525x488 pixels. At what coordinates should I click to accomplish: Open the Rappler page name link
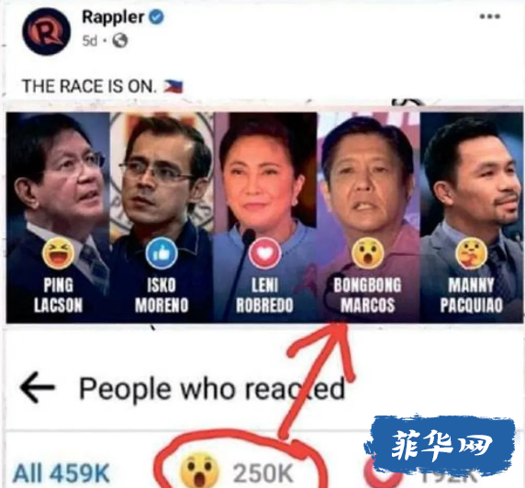pyautogui.click(x=113, y=17)
